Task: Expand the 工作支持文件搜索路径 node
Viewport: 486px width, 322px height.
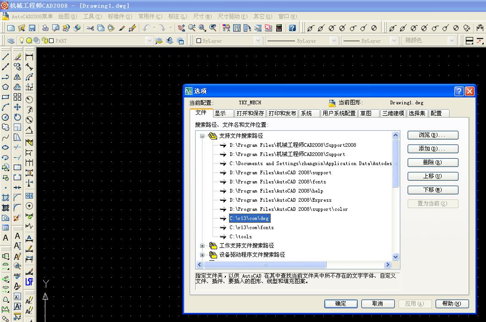Action: (x=202, y=246)
